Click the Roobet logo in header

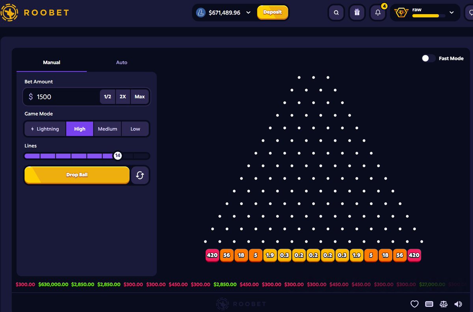click(35, 13)
